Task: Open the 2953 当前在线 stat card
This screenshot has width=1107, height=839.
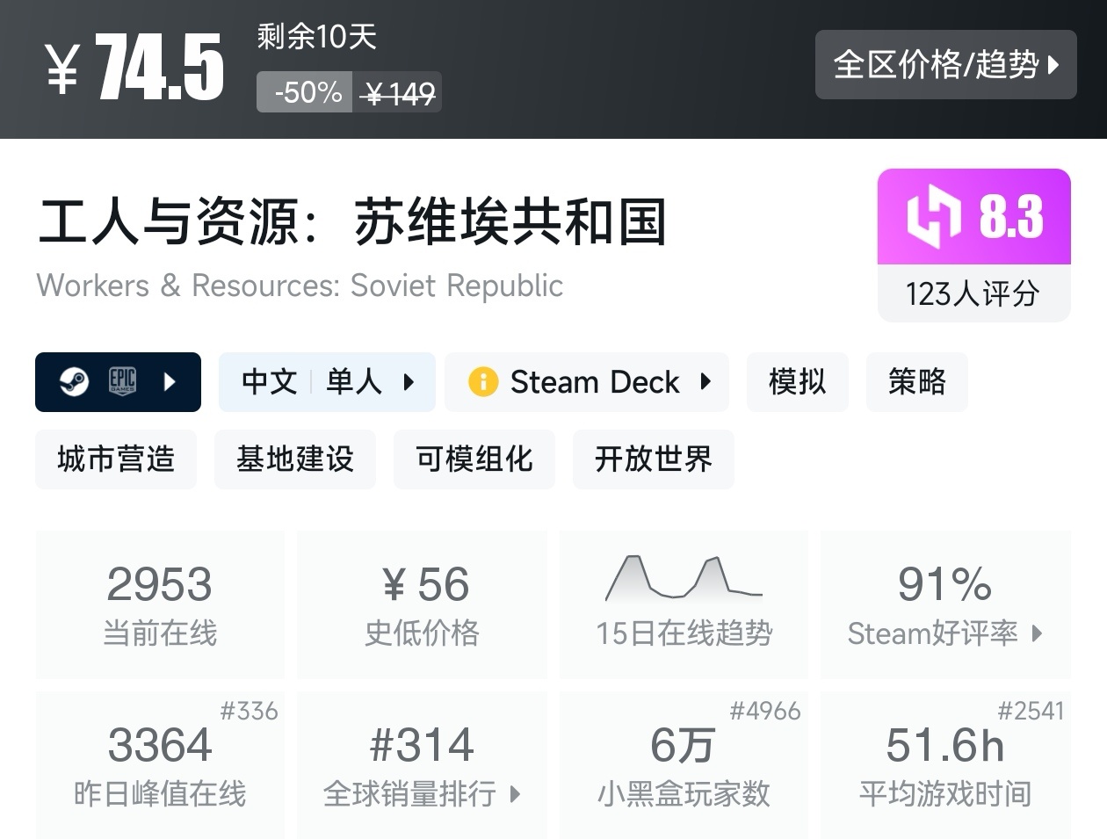Action: 160,604
